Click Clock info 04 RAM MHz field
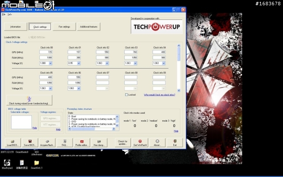 (x=159, y=58)
